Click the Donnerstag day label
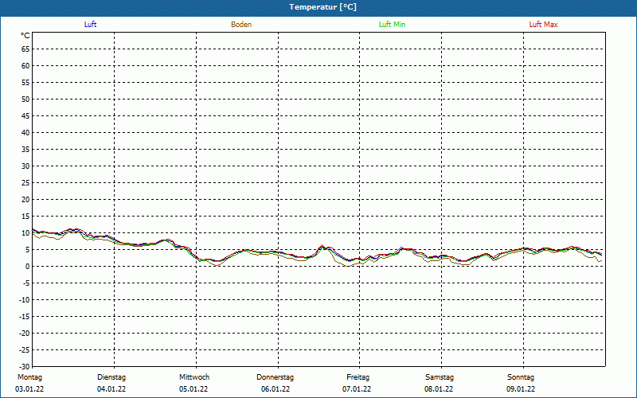 click(275, 377)
